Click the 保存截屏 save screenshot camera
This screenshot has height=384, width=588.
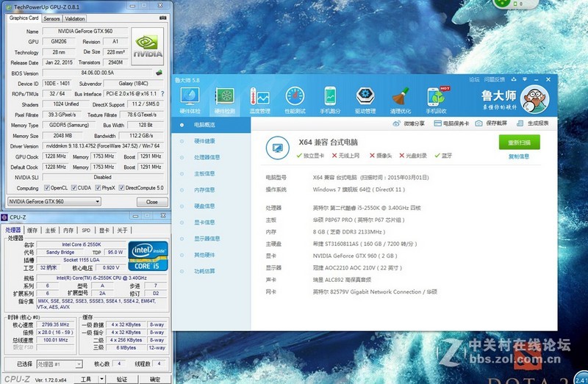point(479,123)
